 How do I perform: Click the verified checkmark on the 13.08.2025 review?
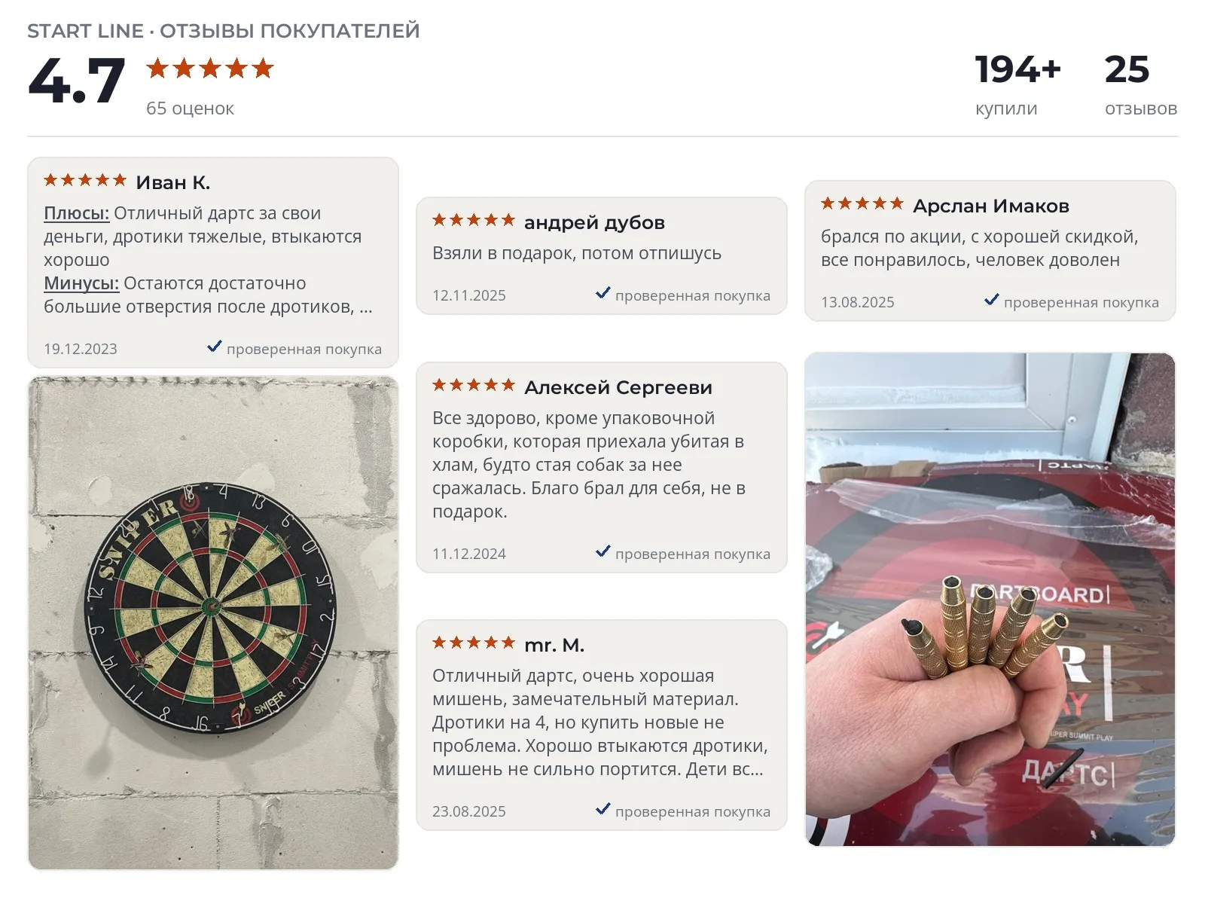pos(992,300)
